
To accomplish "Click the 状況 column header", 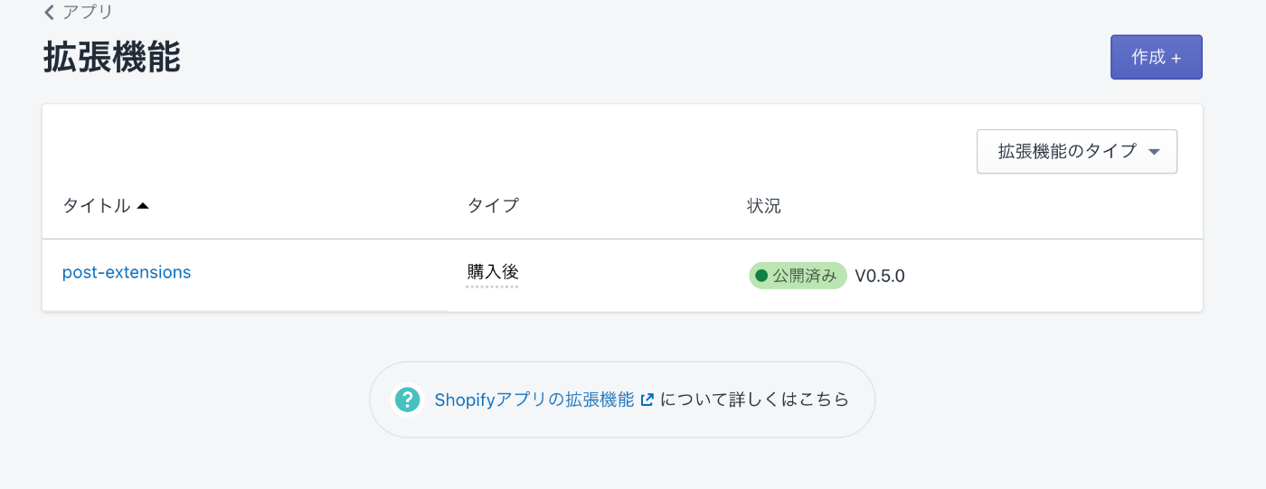I will (x=764, y=206).
